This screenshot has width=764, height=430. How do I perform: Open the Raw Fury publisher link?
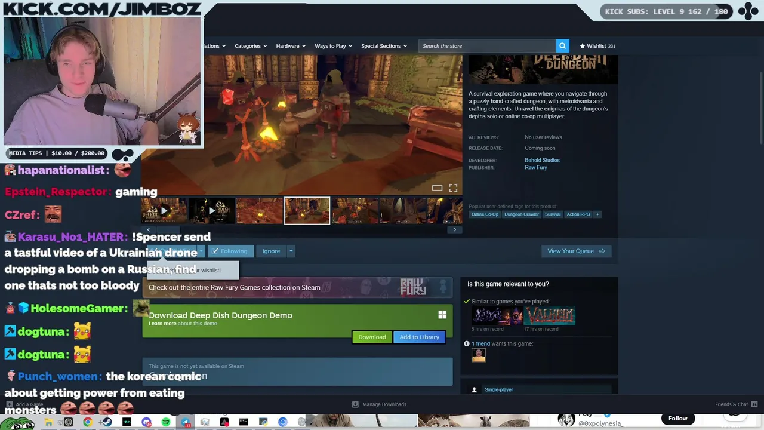535,168
